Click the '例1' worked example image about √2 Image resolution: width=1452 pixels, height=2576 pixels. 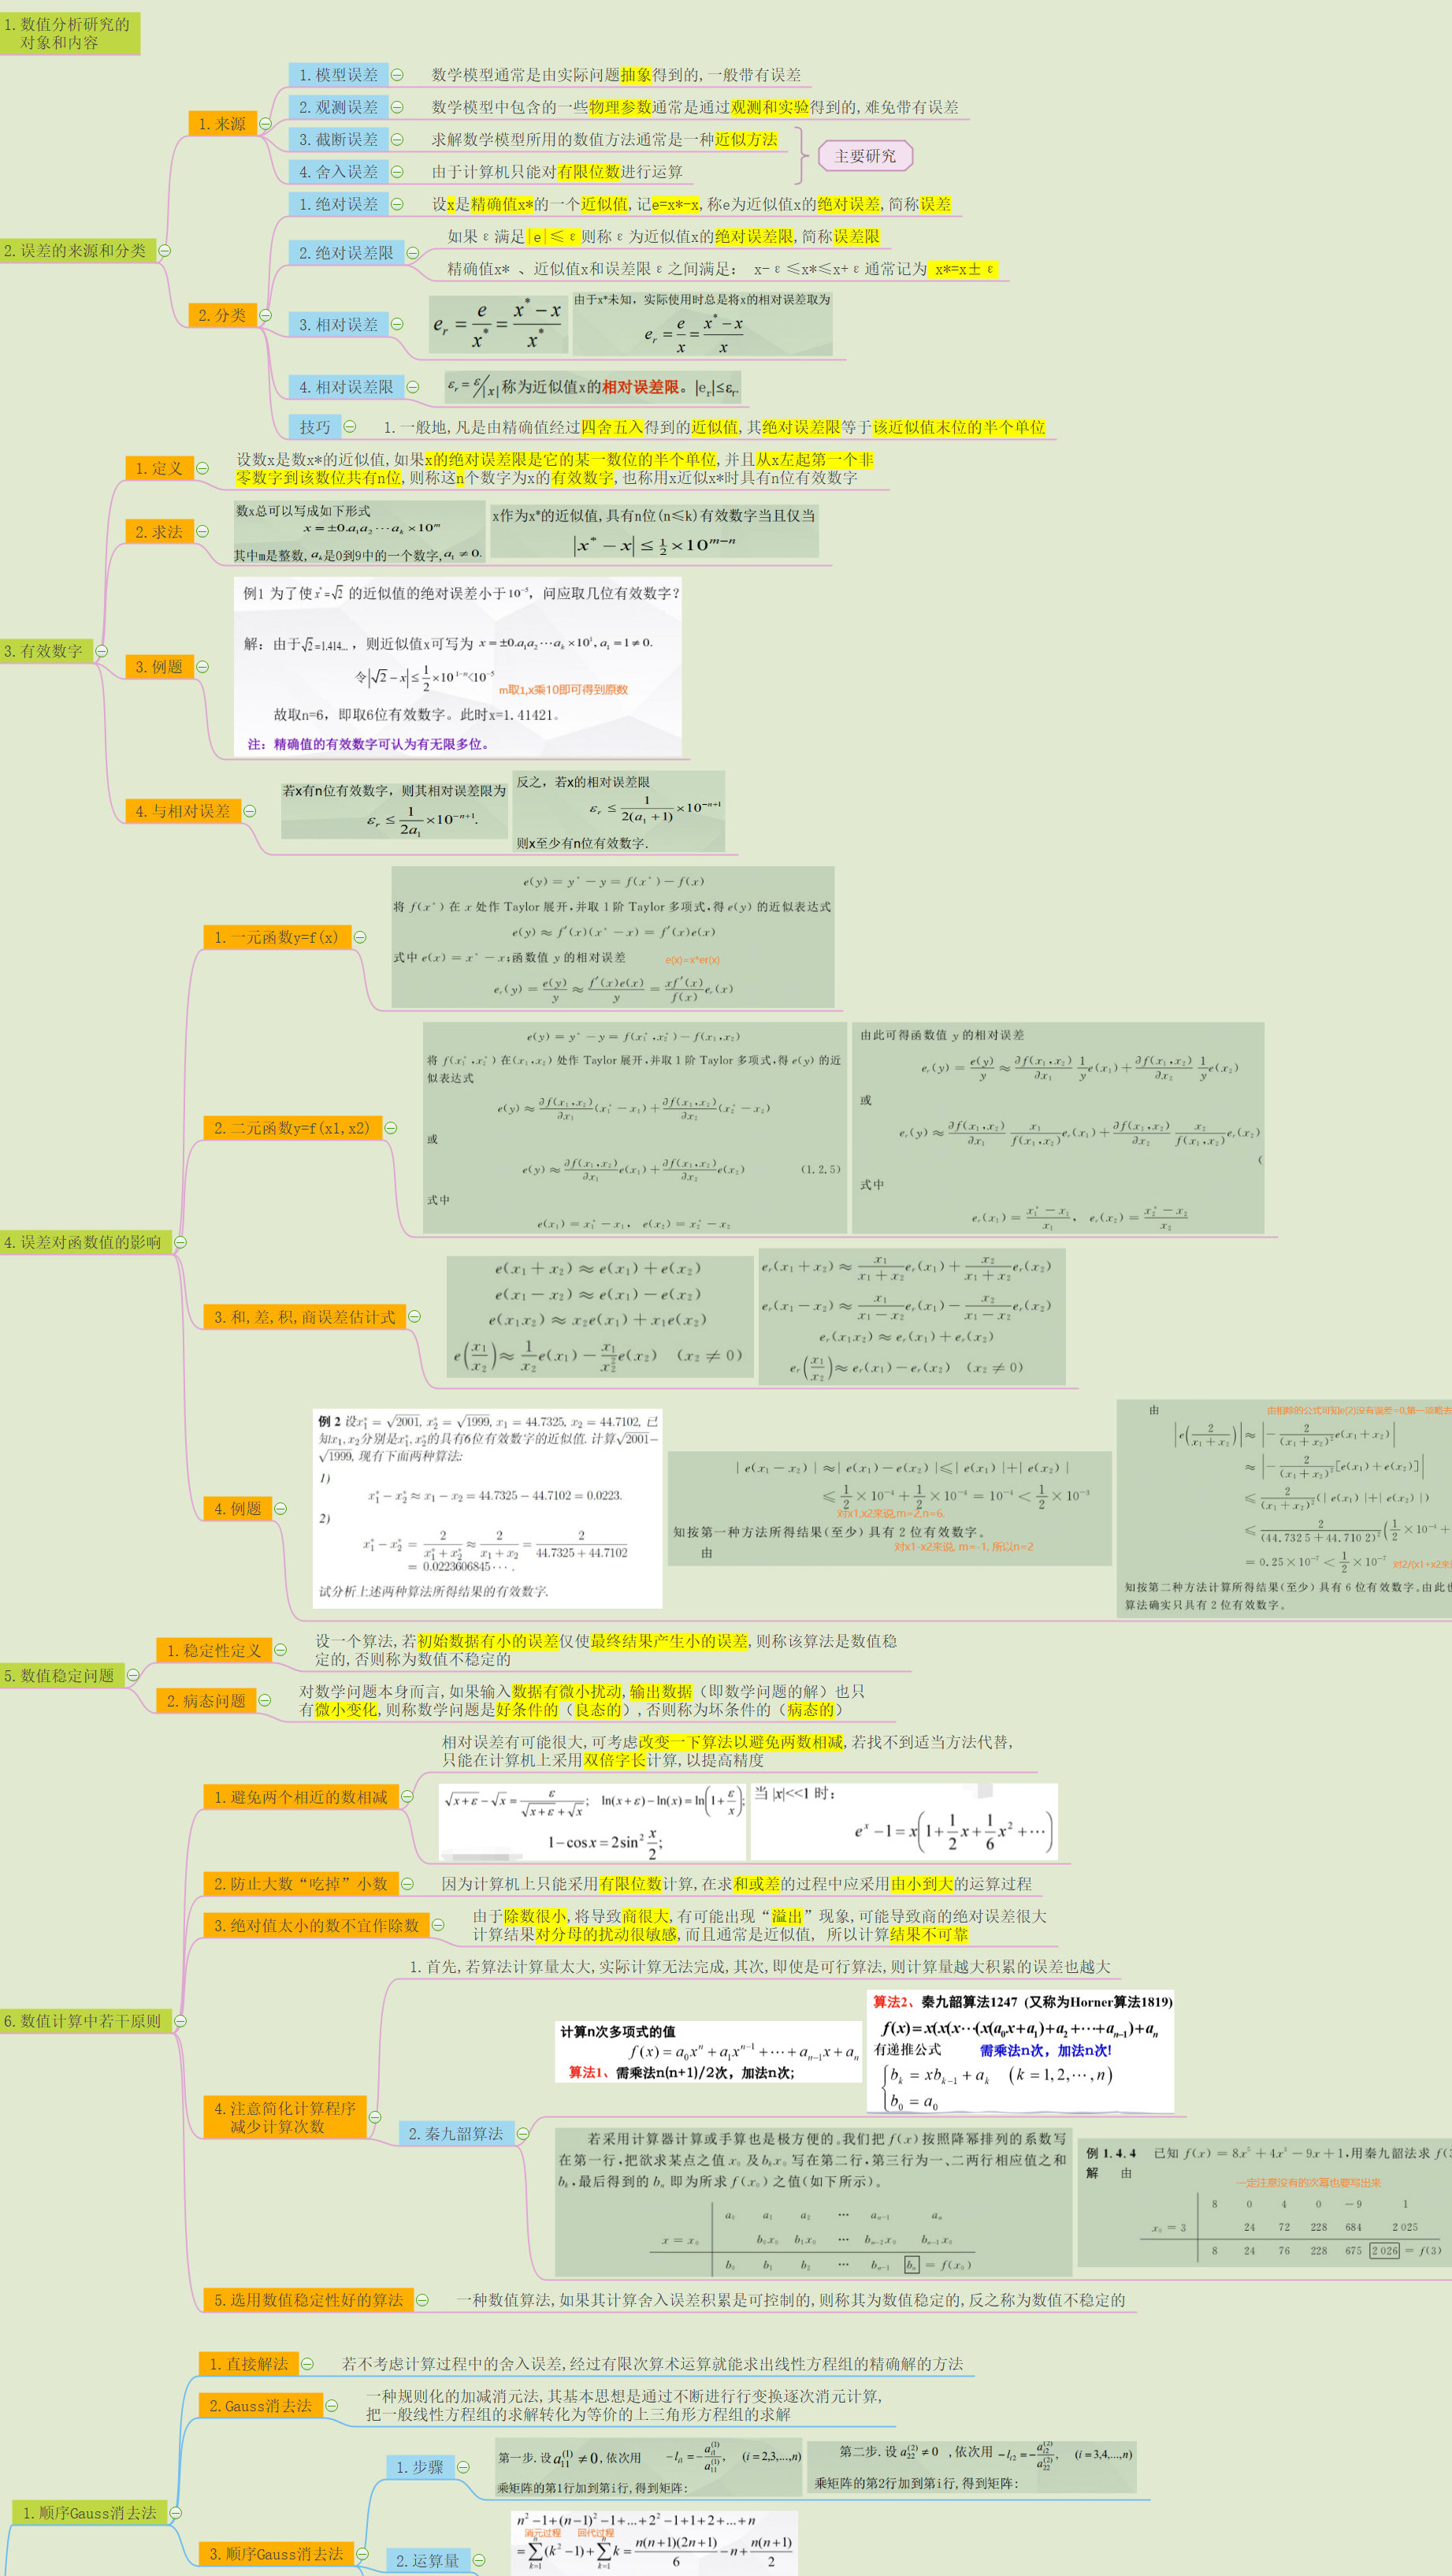click(458, 666)
